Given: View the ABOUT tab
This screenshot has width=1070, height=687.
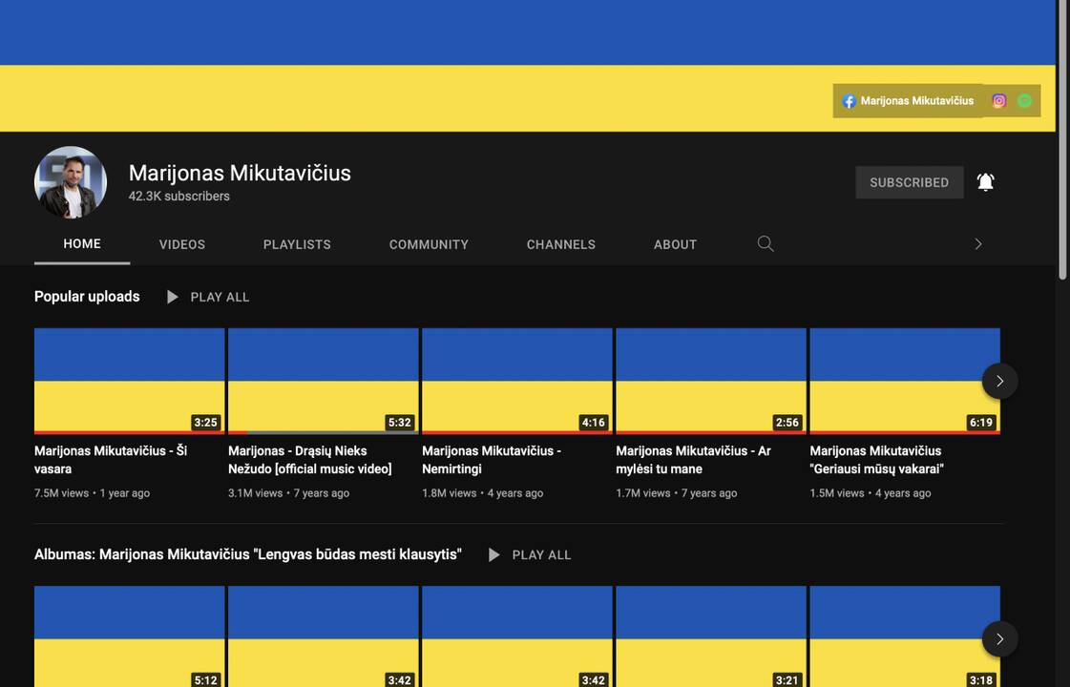Looking at the screenshot, I should [x=675, y=244].
